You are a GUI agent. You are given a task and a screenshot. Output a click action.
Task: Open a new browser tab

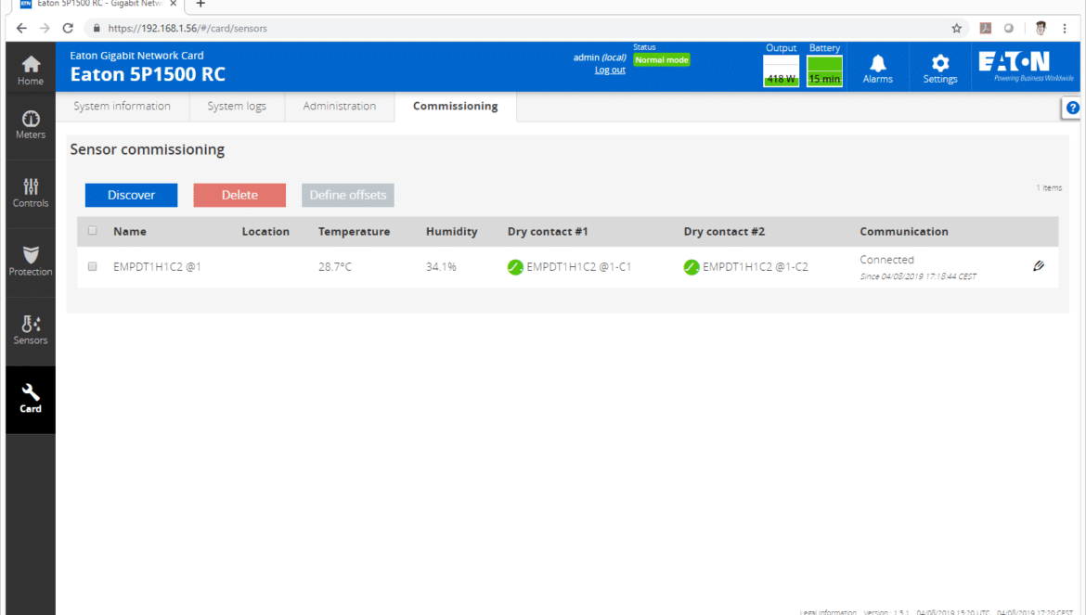[200, 4]
